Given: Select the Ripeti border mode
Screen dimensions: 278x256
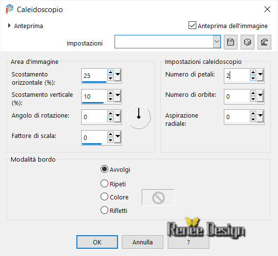Looking at the screenshot, I should (104, 183).
